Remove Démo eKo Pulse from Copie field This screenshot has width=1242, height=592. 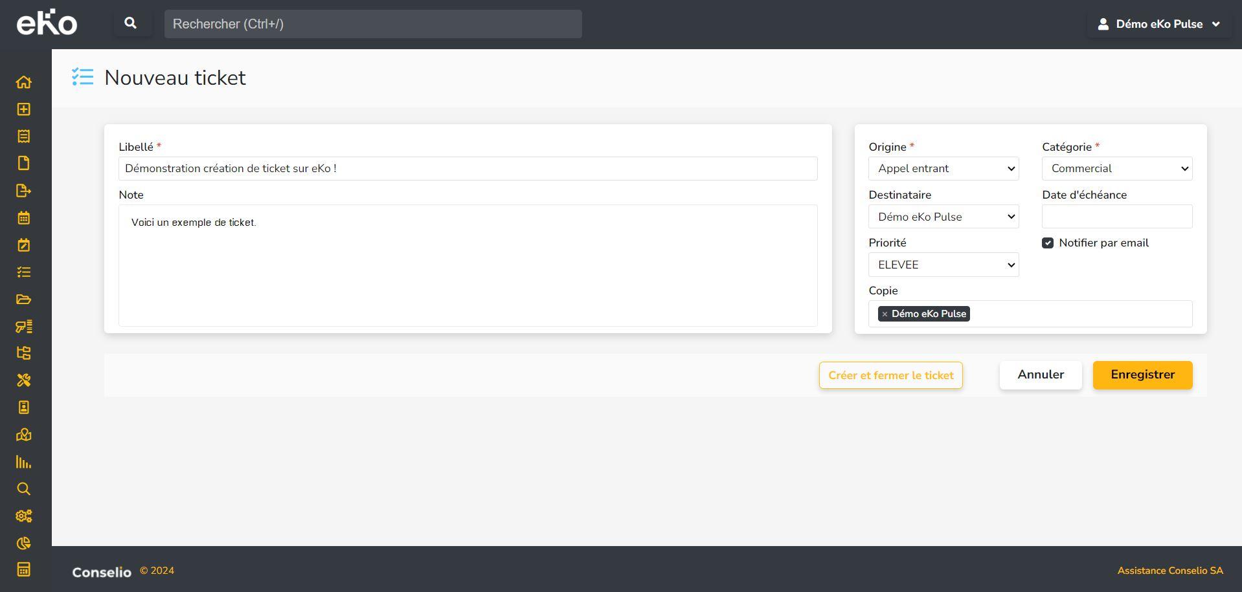[885, 314]
